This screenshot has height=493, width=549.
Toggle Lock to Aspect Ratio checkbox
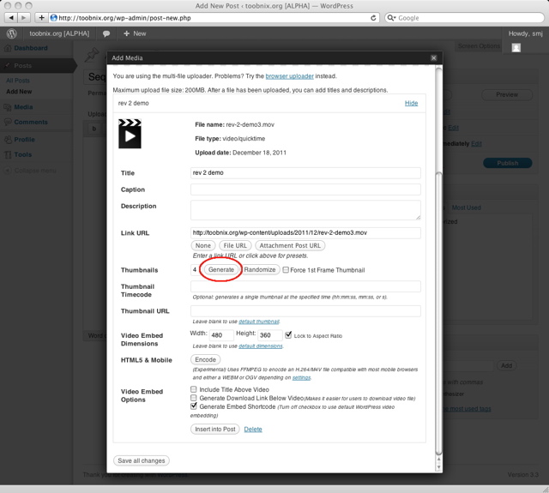pos(288,335)
